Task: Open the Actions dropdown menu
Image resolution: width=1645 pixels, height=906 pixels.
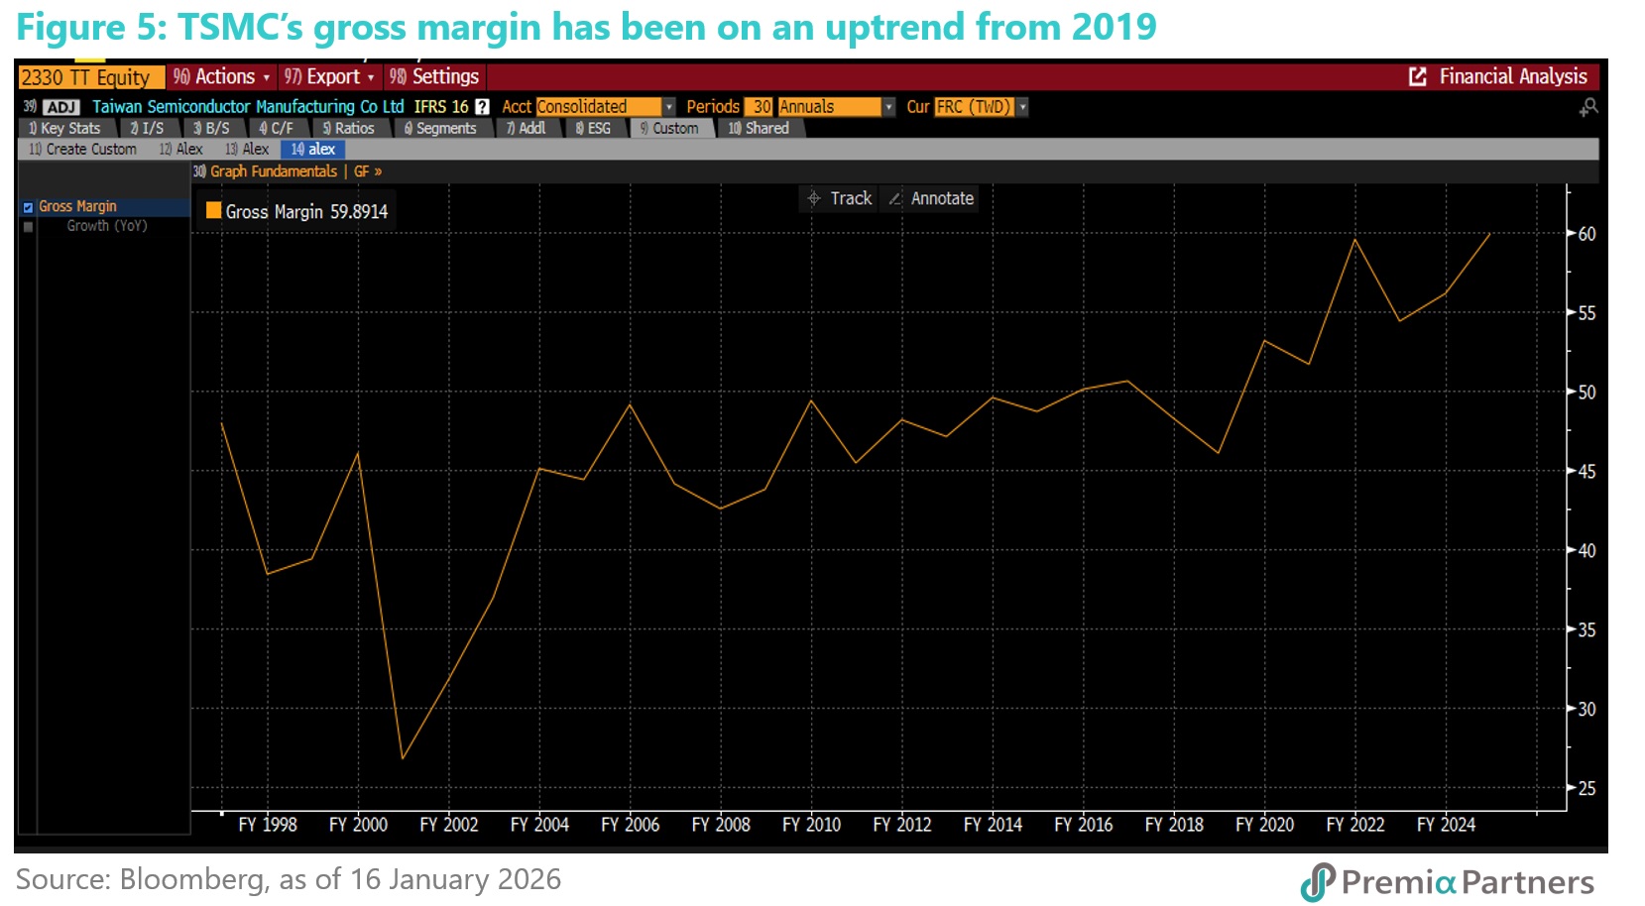Action: pyautogui.click(x=222, y=76)
